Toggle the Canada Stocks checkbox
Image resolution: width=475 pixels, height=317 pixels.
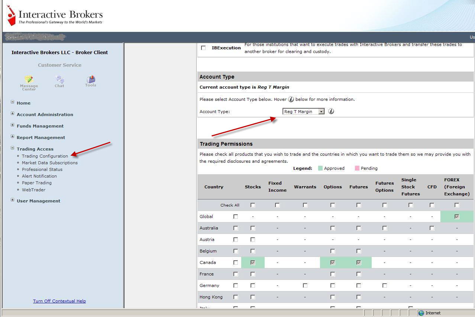pos(253,262)
